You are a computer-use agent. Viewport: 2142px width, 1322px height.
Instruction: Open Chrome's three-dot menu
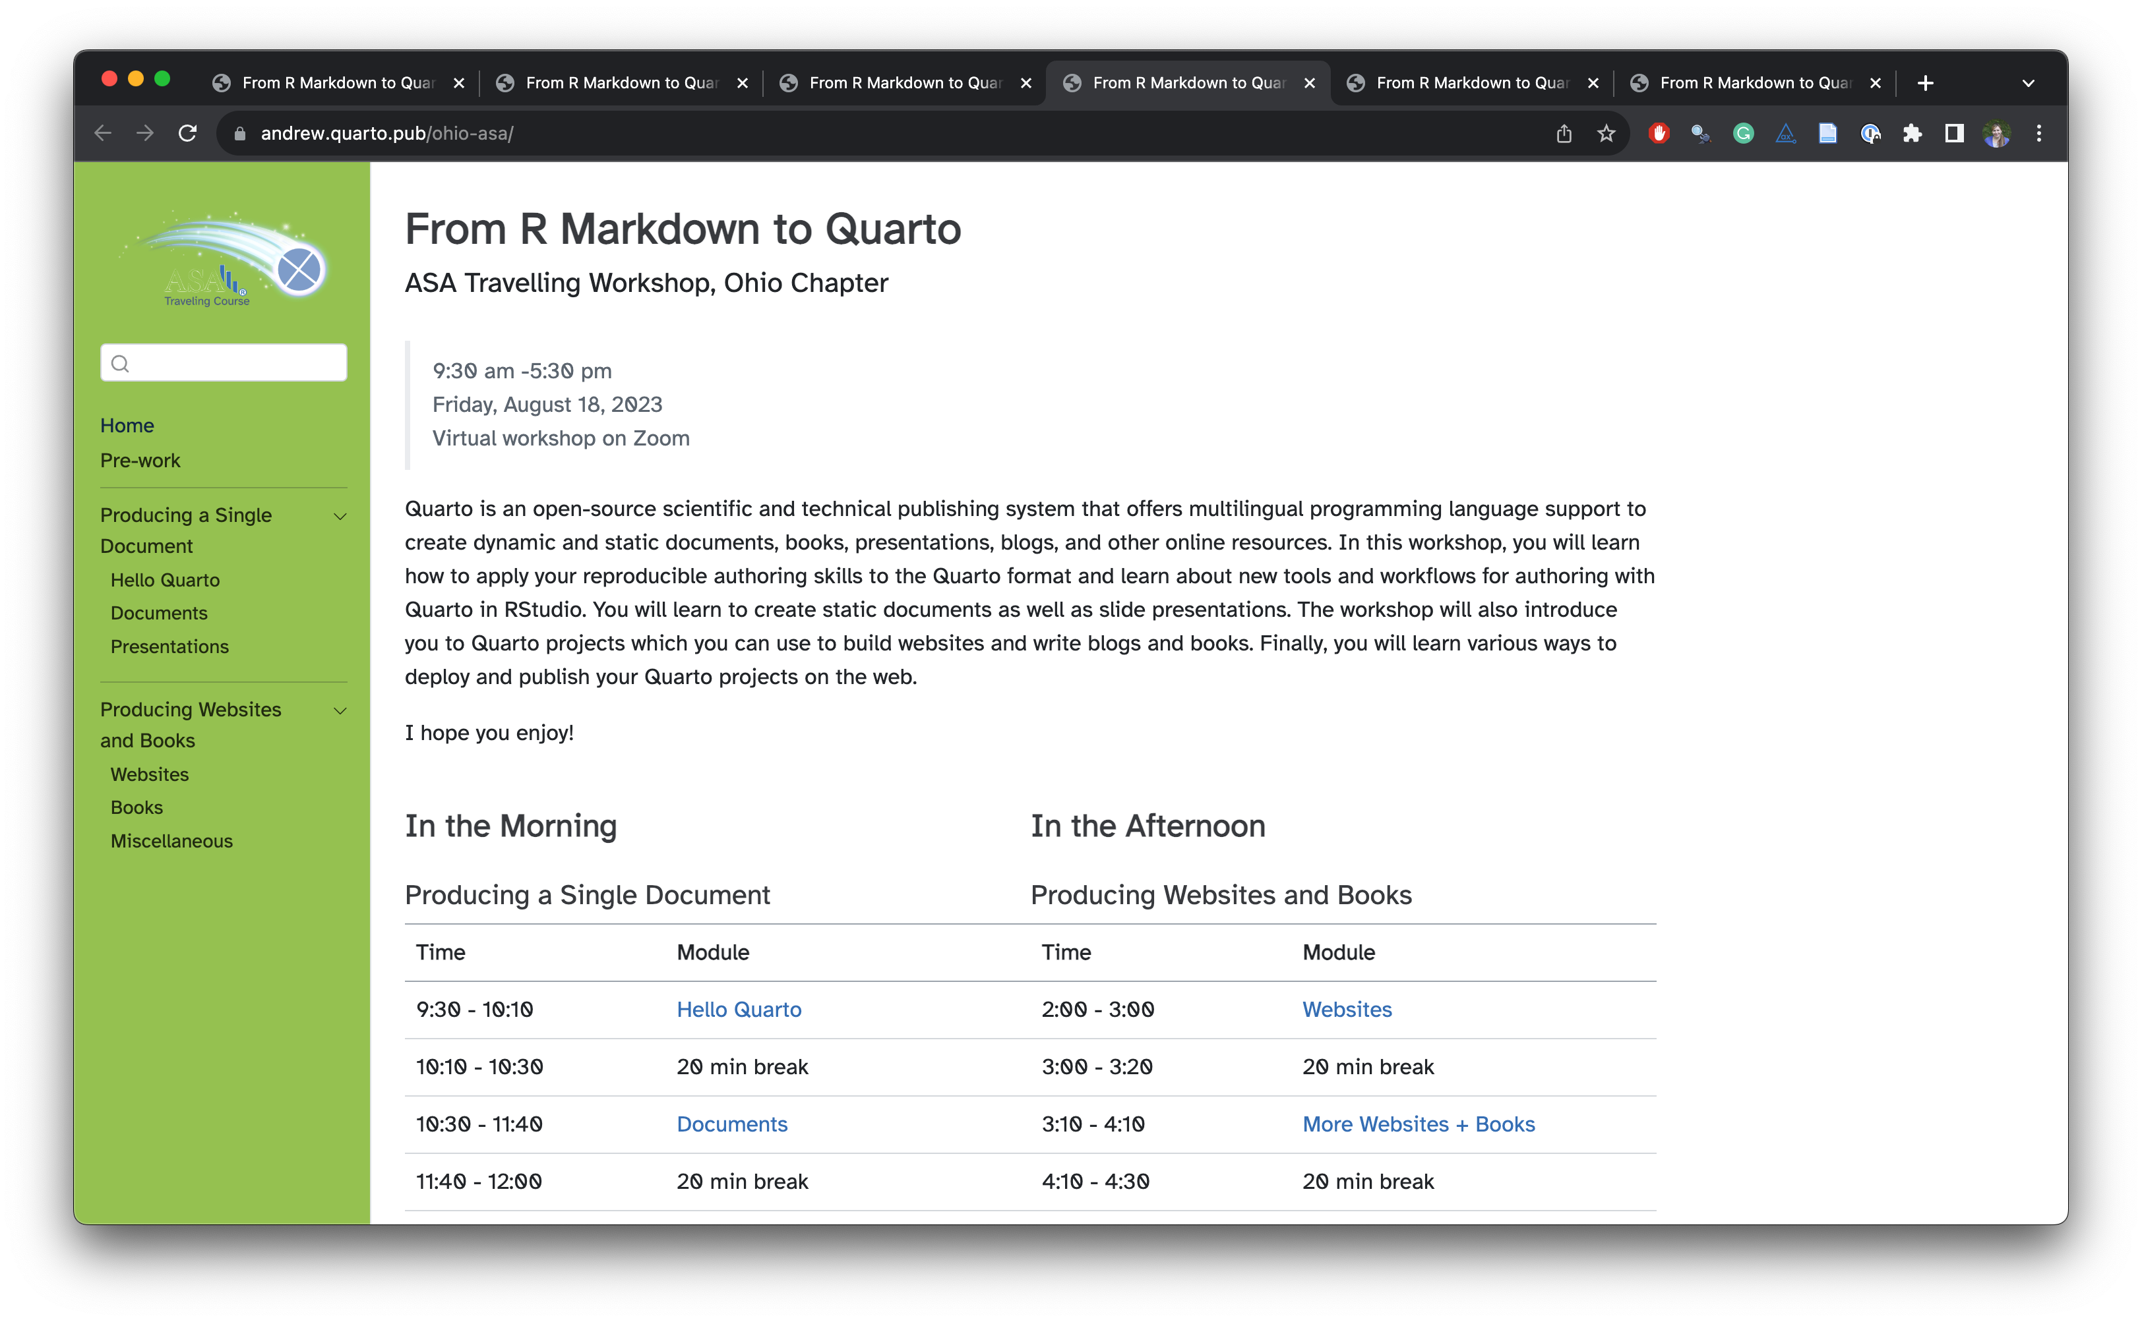click(2038, 133)
